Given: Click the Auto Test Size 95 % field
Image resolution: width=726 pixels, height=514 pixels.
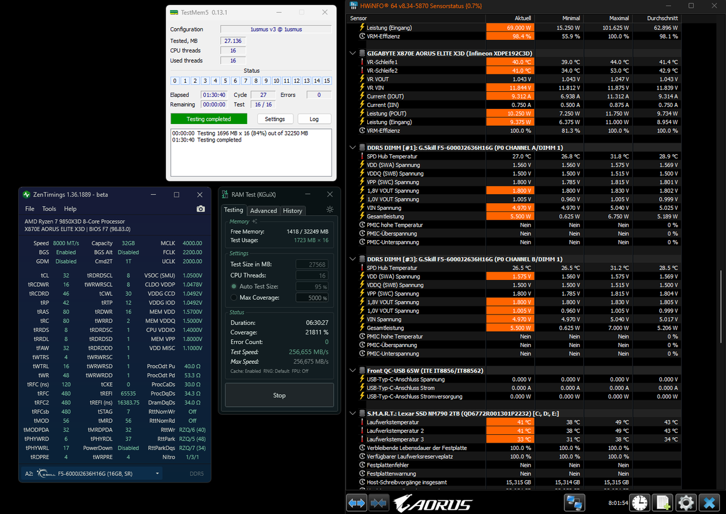Looking at the screenshot, I should click(312, 287).
